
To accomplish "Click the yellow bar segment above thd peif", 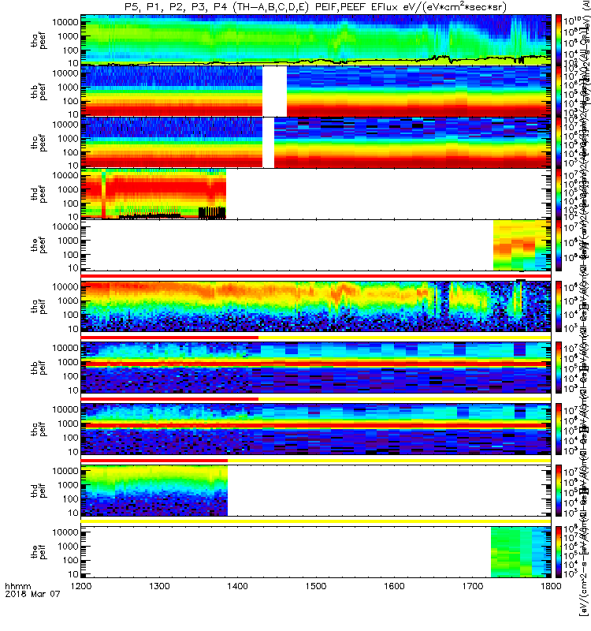I will (389, 461).
